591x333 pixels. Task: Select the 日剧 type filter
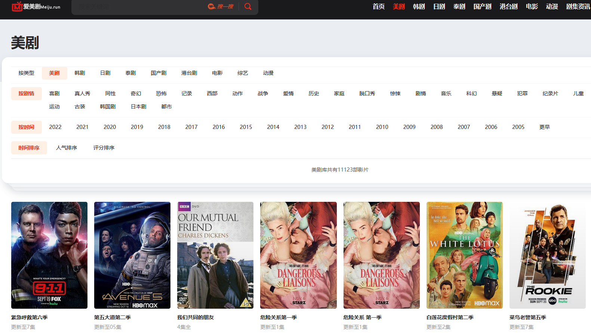click(x=105, y=73)
